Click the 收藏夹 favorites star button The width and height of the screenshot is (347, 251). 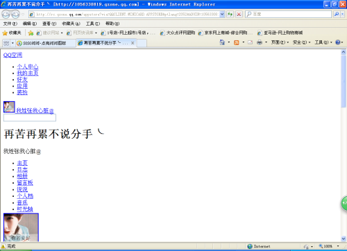coord(12,33)
